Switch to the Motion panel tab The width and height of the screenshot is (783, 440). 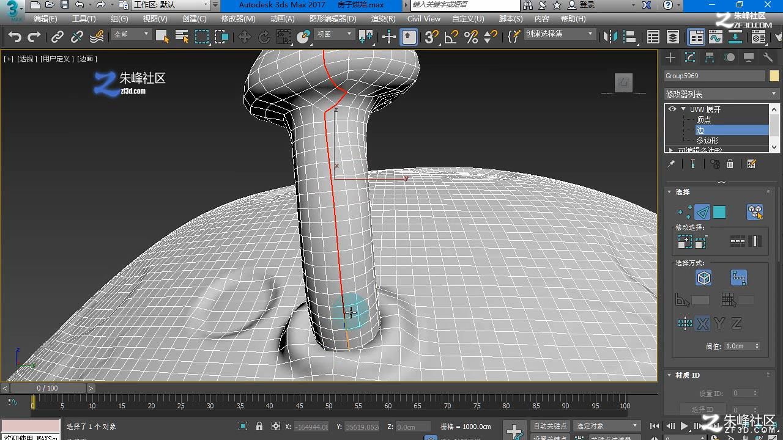click(x=729, y=57)
